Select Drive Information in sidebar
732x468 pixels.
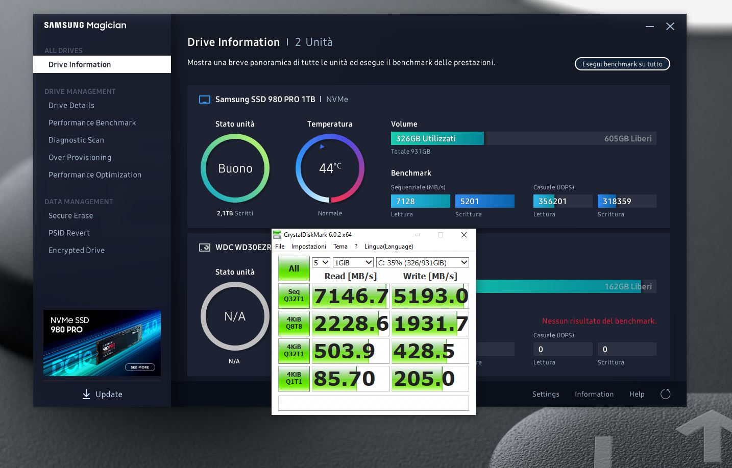pyautogui.click(x=102, y=64)
